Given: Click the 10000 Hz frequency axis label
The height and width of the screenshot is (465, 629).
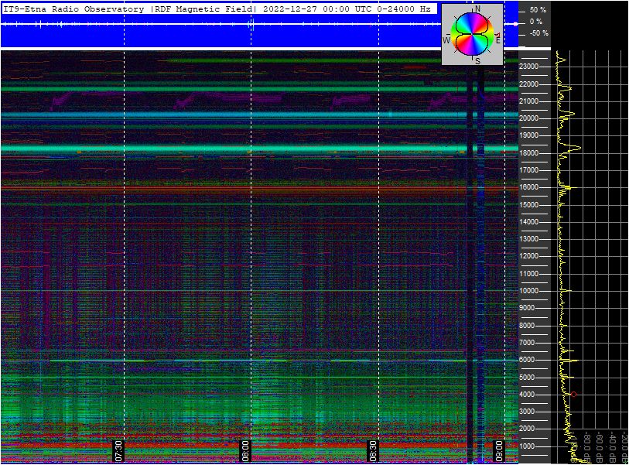Looking at the screenshot, I should [x=529, y=291].
